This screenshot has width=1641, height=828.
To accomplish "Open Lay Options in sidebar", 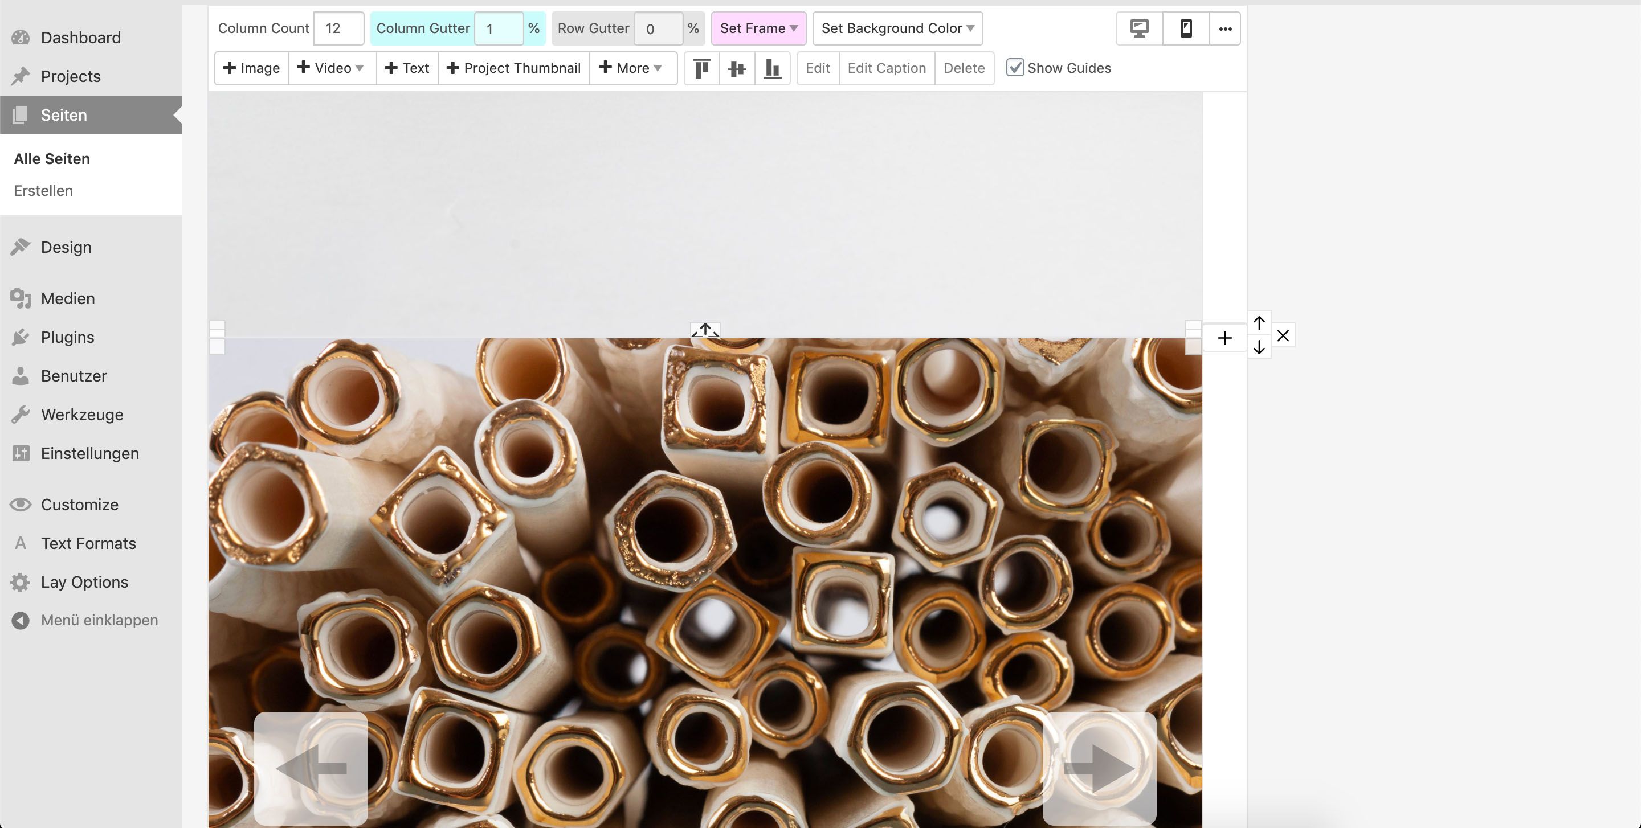I will (84, 581).
